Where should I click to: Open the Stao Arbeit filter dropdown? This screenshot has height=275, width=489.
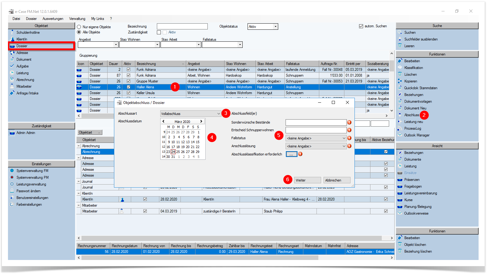(x=199, y=45)
